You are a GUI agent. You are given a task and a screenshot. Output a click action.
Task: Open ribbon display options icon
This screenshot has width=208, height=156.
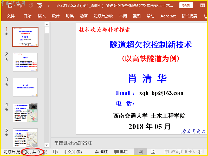(x=203, y=5)
